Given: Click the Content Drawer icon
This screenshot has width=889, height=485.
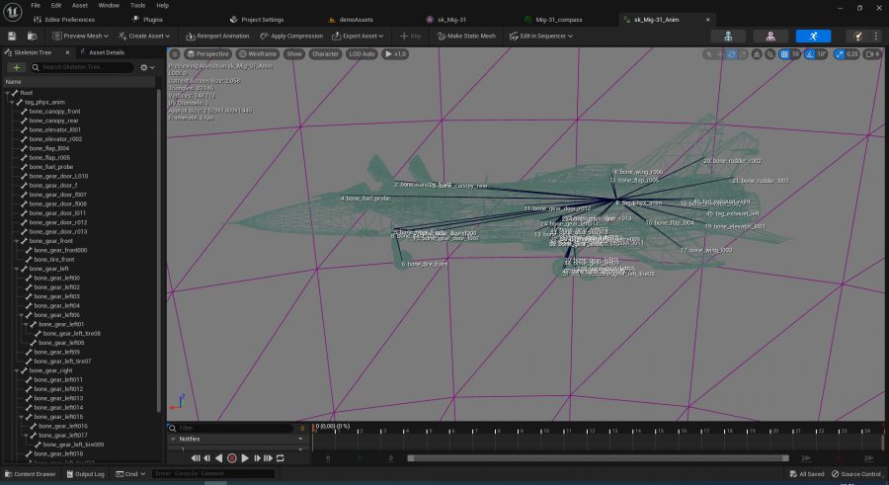Looking at the screenshot, I should coord(9,474).
